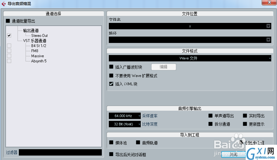Image resolution: width=277 pixels, height=160 pixels.
Task: Open the 文件名 dropdown arrow
Action: [268, 26]
